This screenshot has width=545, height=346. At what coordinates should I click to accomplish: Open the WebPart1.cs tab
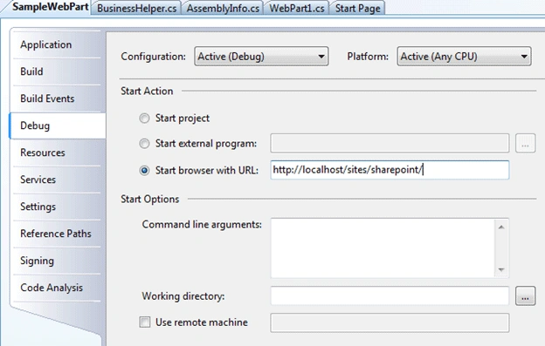coord(297,9)
